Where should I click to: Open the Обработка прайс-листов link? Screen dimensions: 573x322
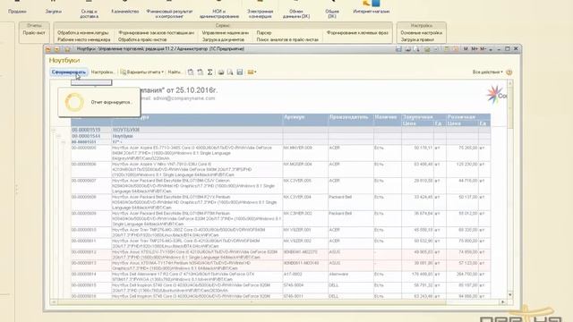(x=142, y=39)
